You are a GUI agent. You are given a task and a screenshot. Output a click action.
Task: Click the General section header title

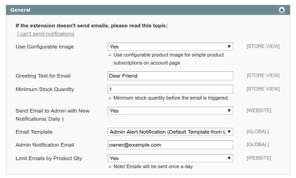click(20, 10)
